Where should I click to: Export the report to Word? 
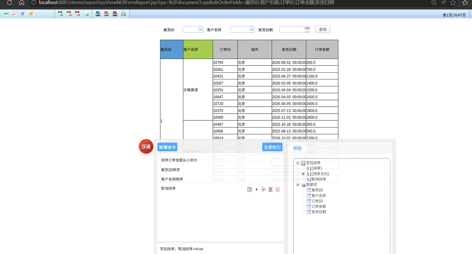23,14
